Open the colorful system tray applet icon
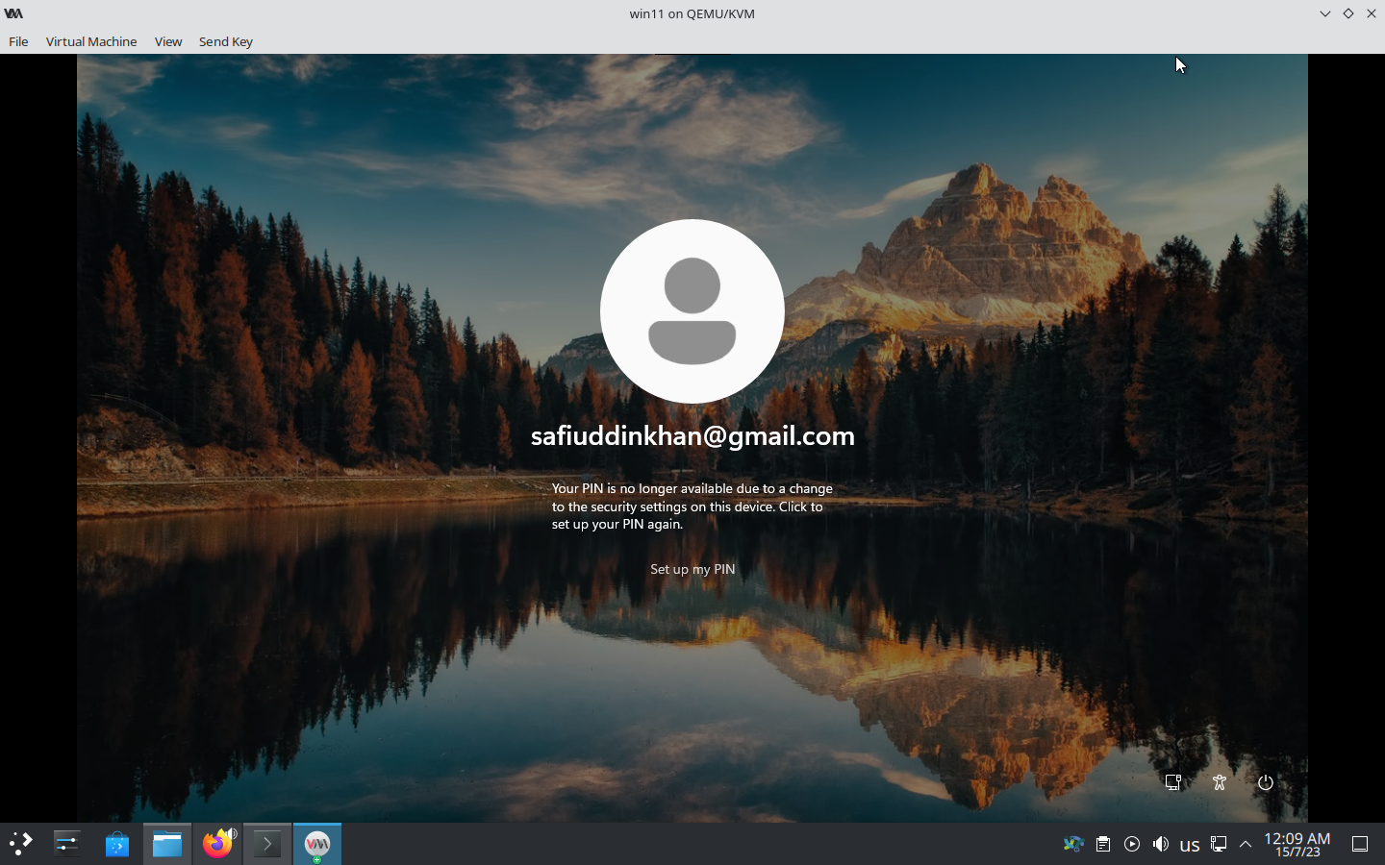Screen dimensions: 1385x865 (x=1073, y=844)
